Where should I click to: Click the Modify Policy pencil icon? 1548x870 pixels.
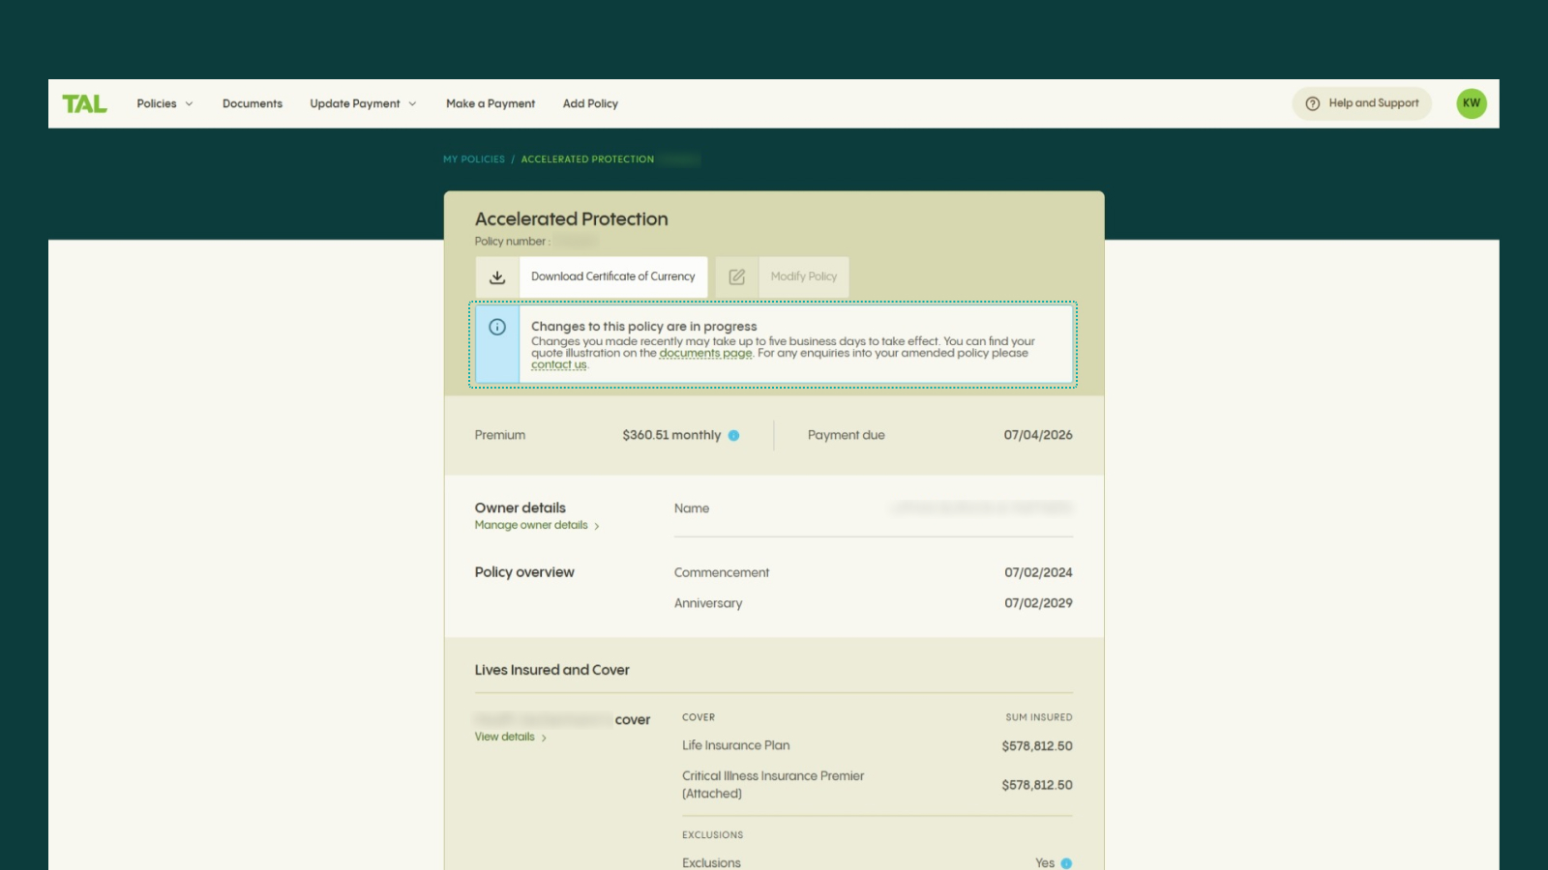tap(737, 277)
